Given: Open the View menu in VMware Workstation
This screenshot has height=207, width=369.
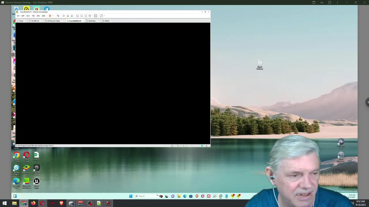Looking at the screenshot, I should 28,16.
